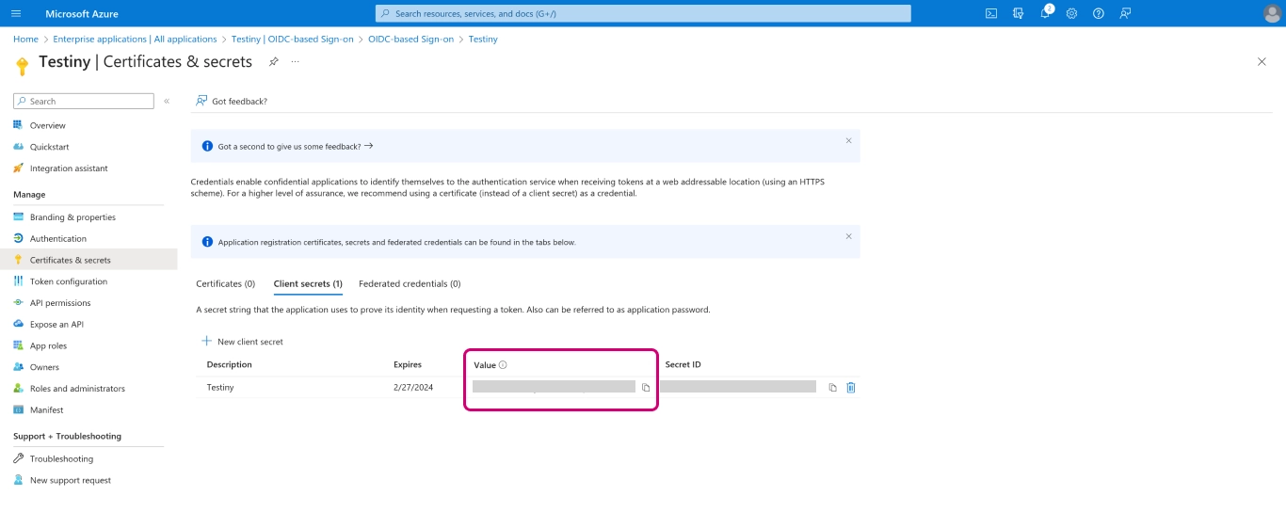
Task: Click the Azure search resources field
Action: pos(643,13)
